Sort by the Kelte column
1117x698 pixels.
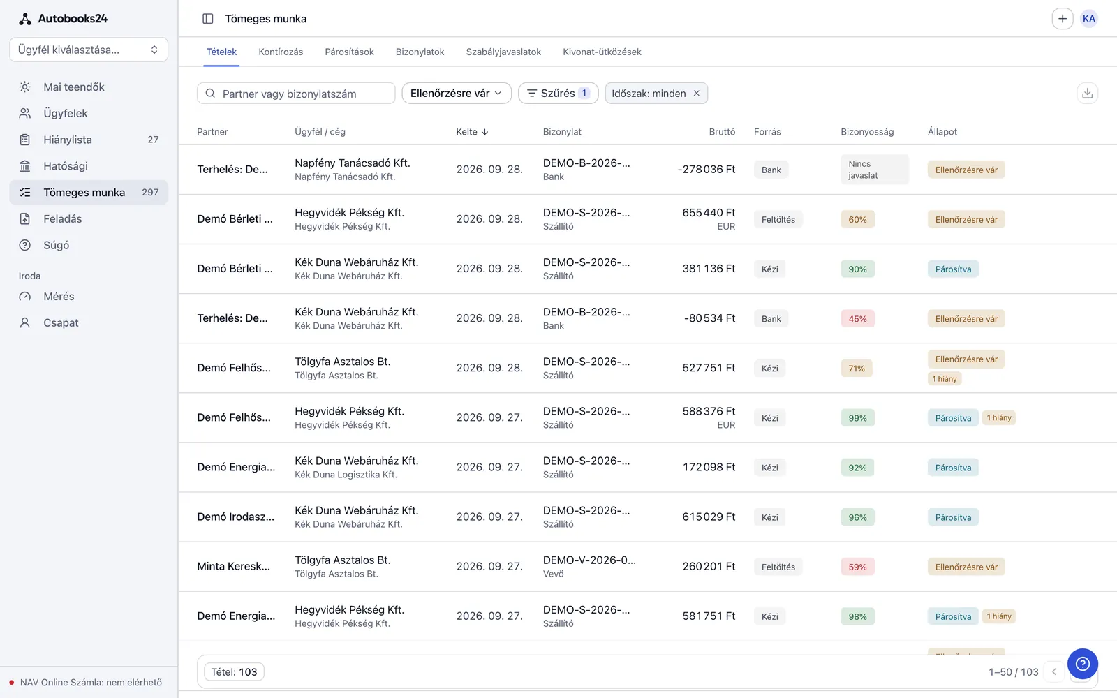(472, 131)
